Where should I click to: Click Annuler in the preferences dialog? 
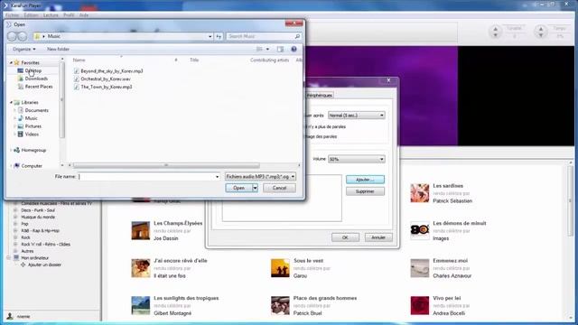tap(378, 237)
